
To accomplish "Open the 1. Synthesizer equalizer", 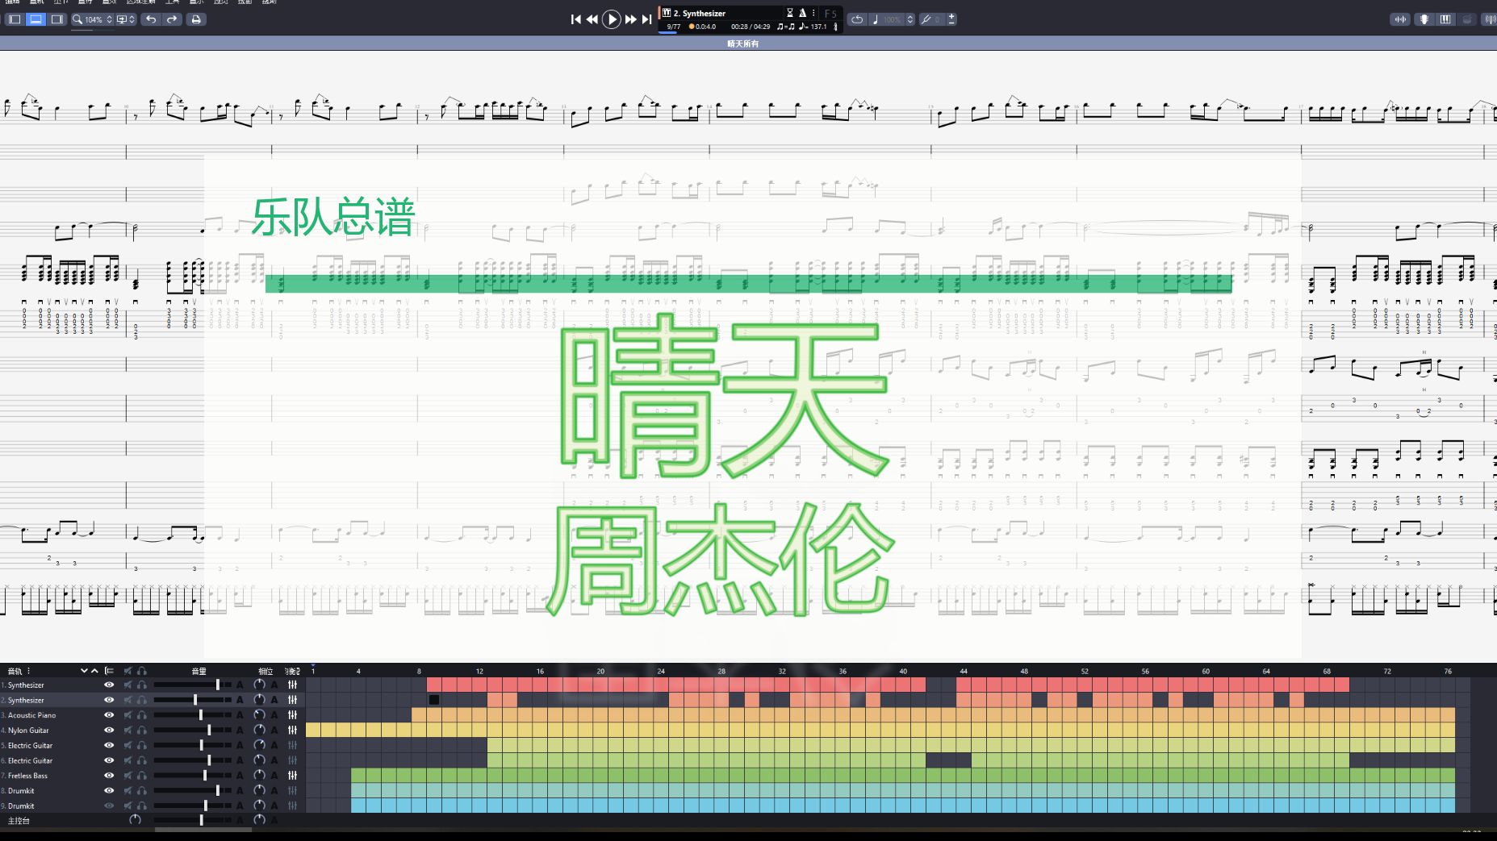I will (292, 685).
